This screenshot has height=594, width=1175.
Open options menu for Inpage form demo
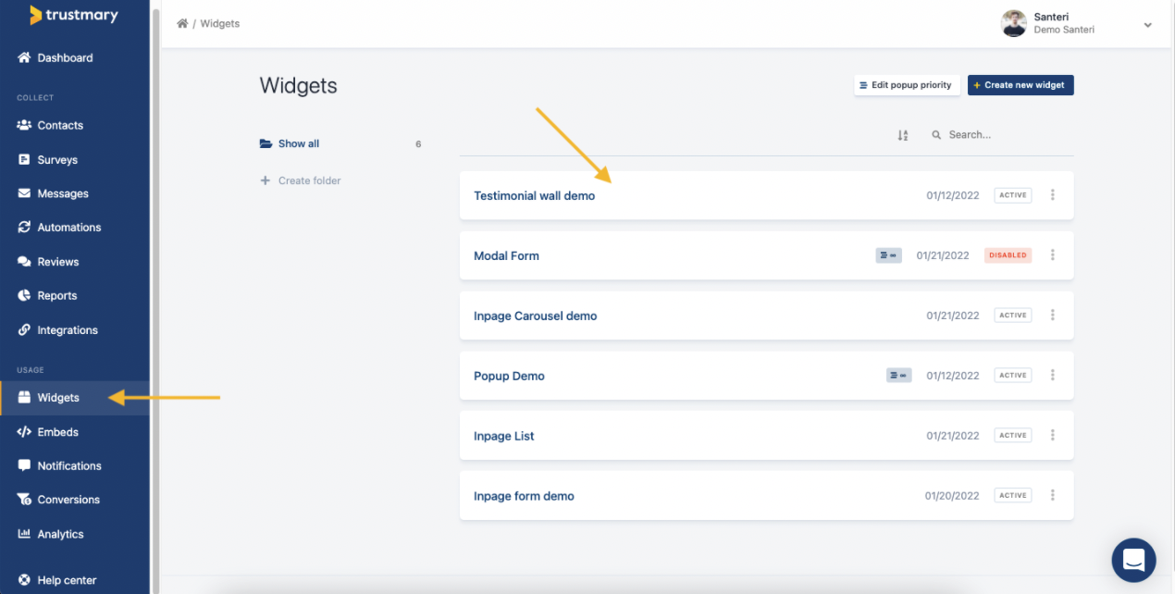click(x=1053, y=496)
